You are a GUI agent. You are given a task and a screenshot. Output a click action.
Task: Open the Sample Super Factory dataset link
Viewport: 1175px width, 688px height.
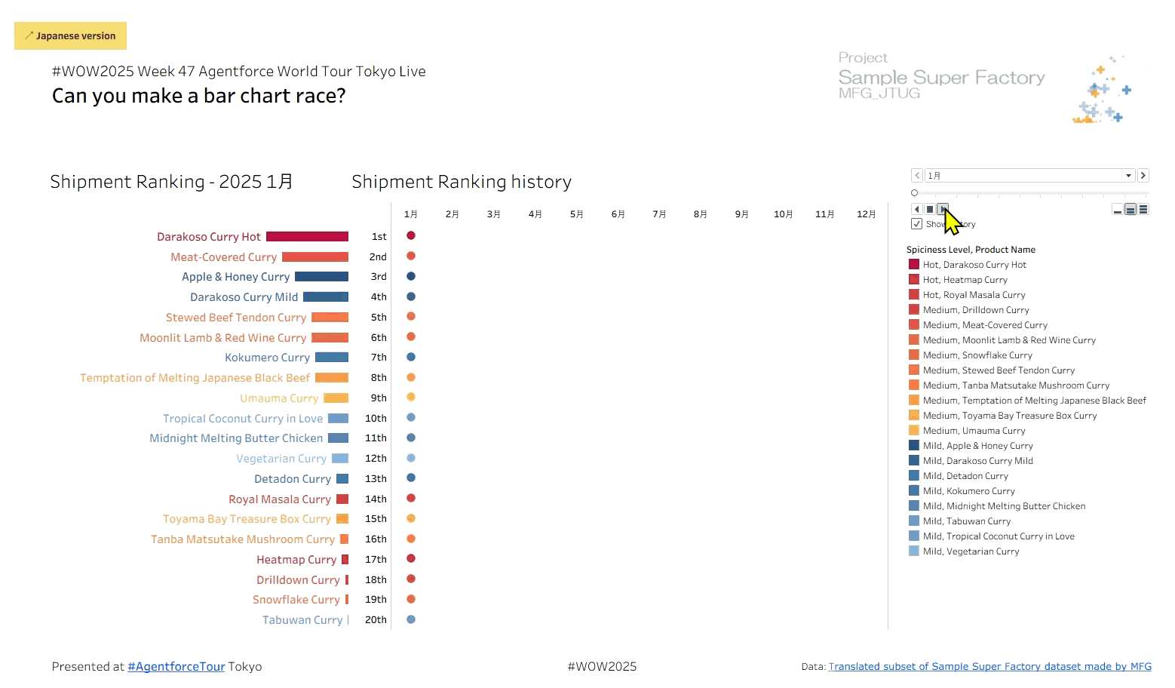point(989,667)
